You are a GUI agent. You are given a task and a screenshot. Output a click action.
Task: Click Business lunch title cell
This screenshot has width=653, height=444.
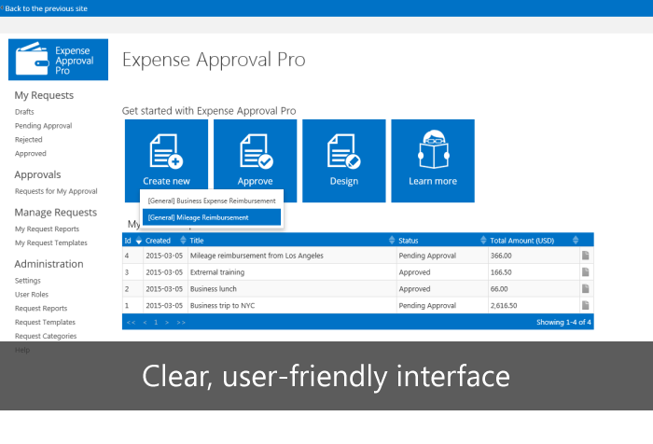214,288
